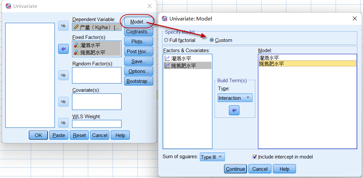Click the blue arrow beside Fixed Factor(s)
Image resolution: width=363 pixels, height=178 pixels.
point(63,49)
